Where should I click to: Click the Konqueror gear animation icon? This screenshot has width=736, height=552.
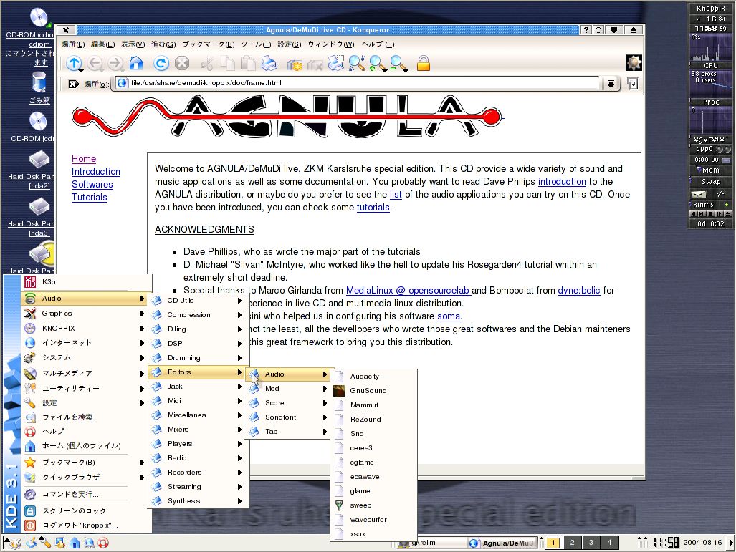coord(634,63)
